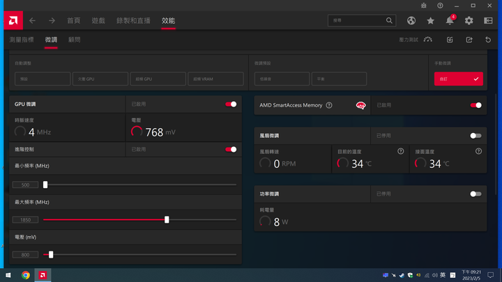
Task: Toggle the 進階控制 switch
Action: (231, 149)
